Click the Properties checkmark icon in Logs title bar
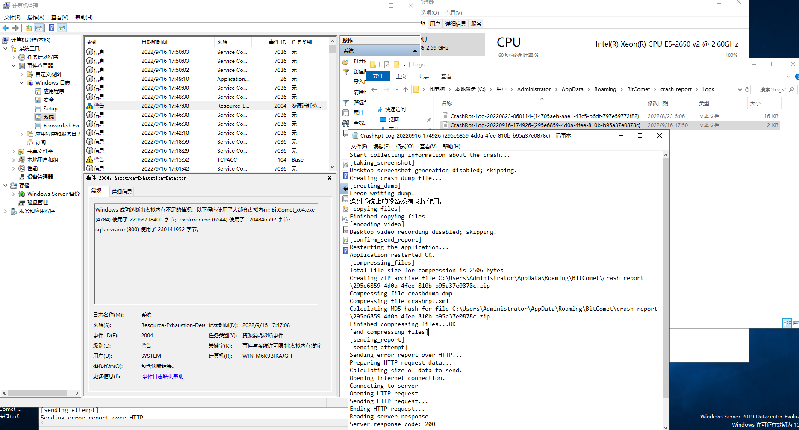The image size is (799, 430). [x=386, y=65]
